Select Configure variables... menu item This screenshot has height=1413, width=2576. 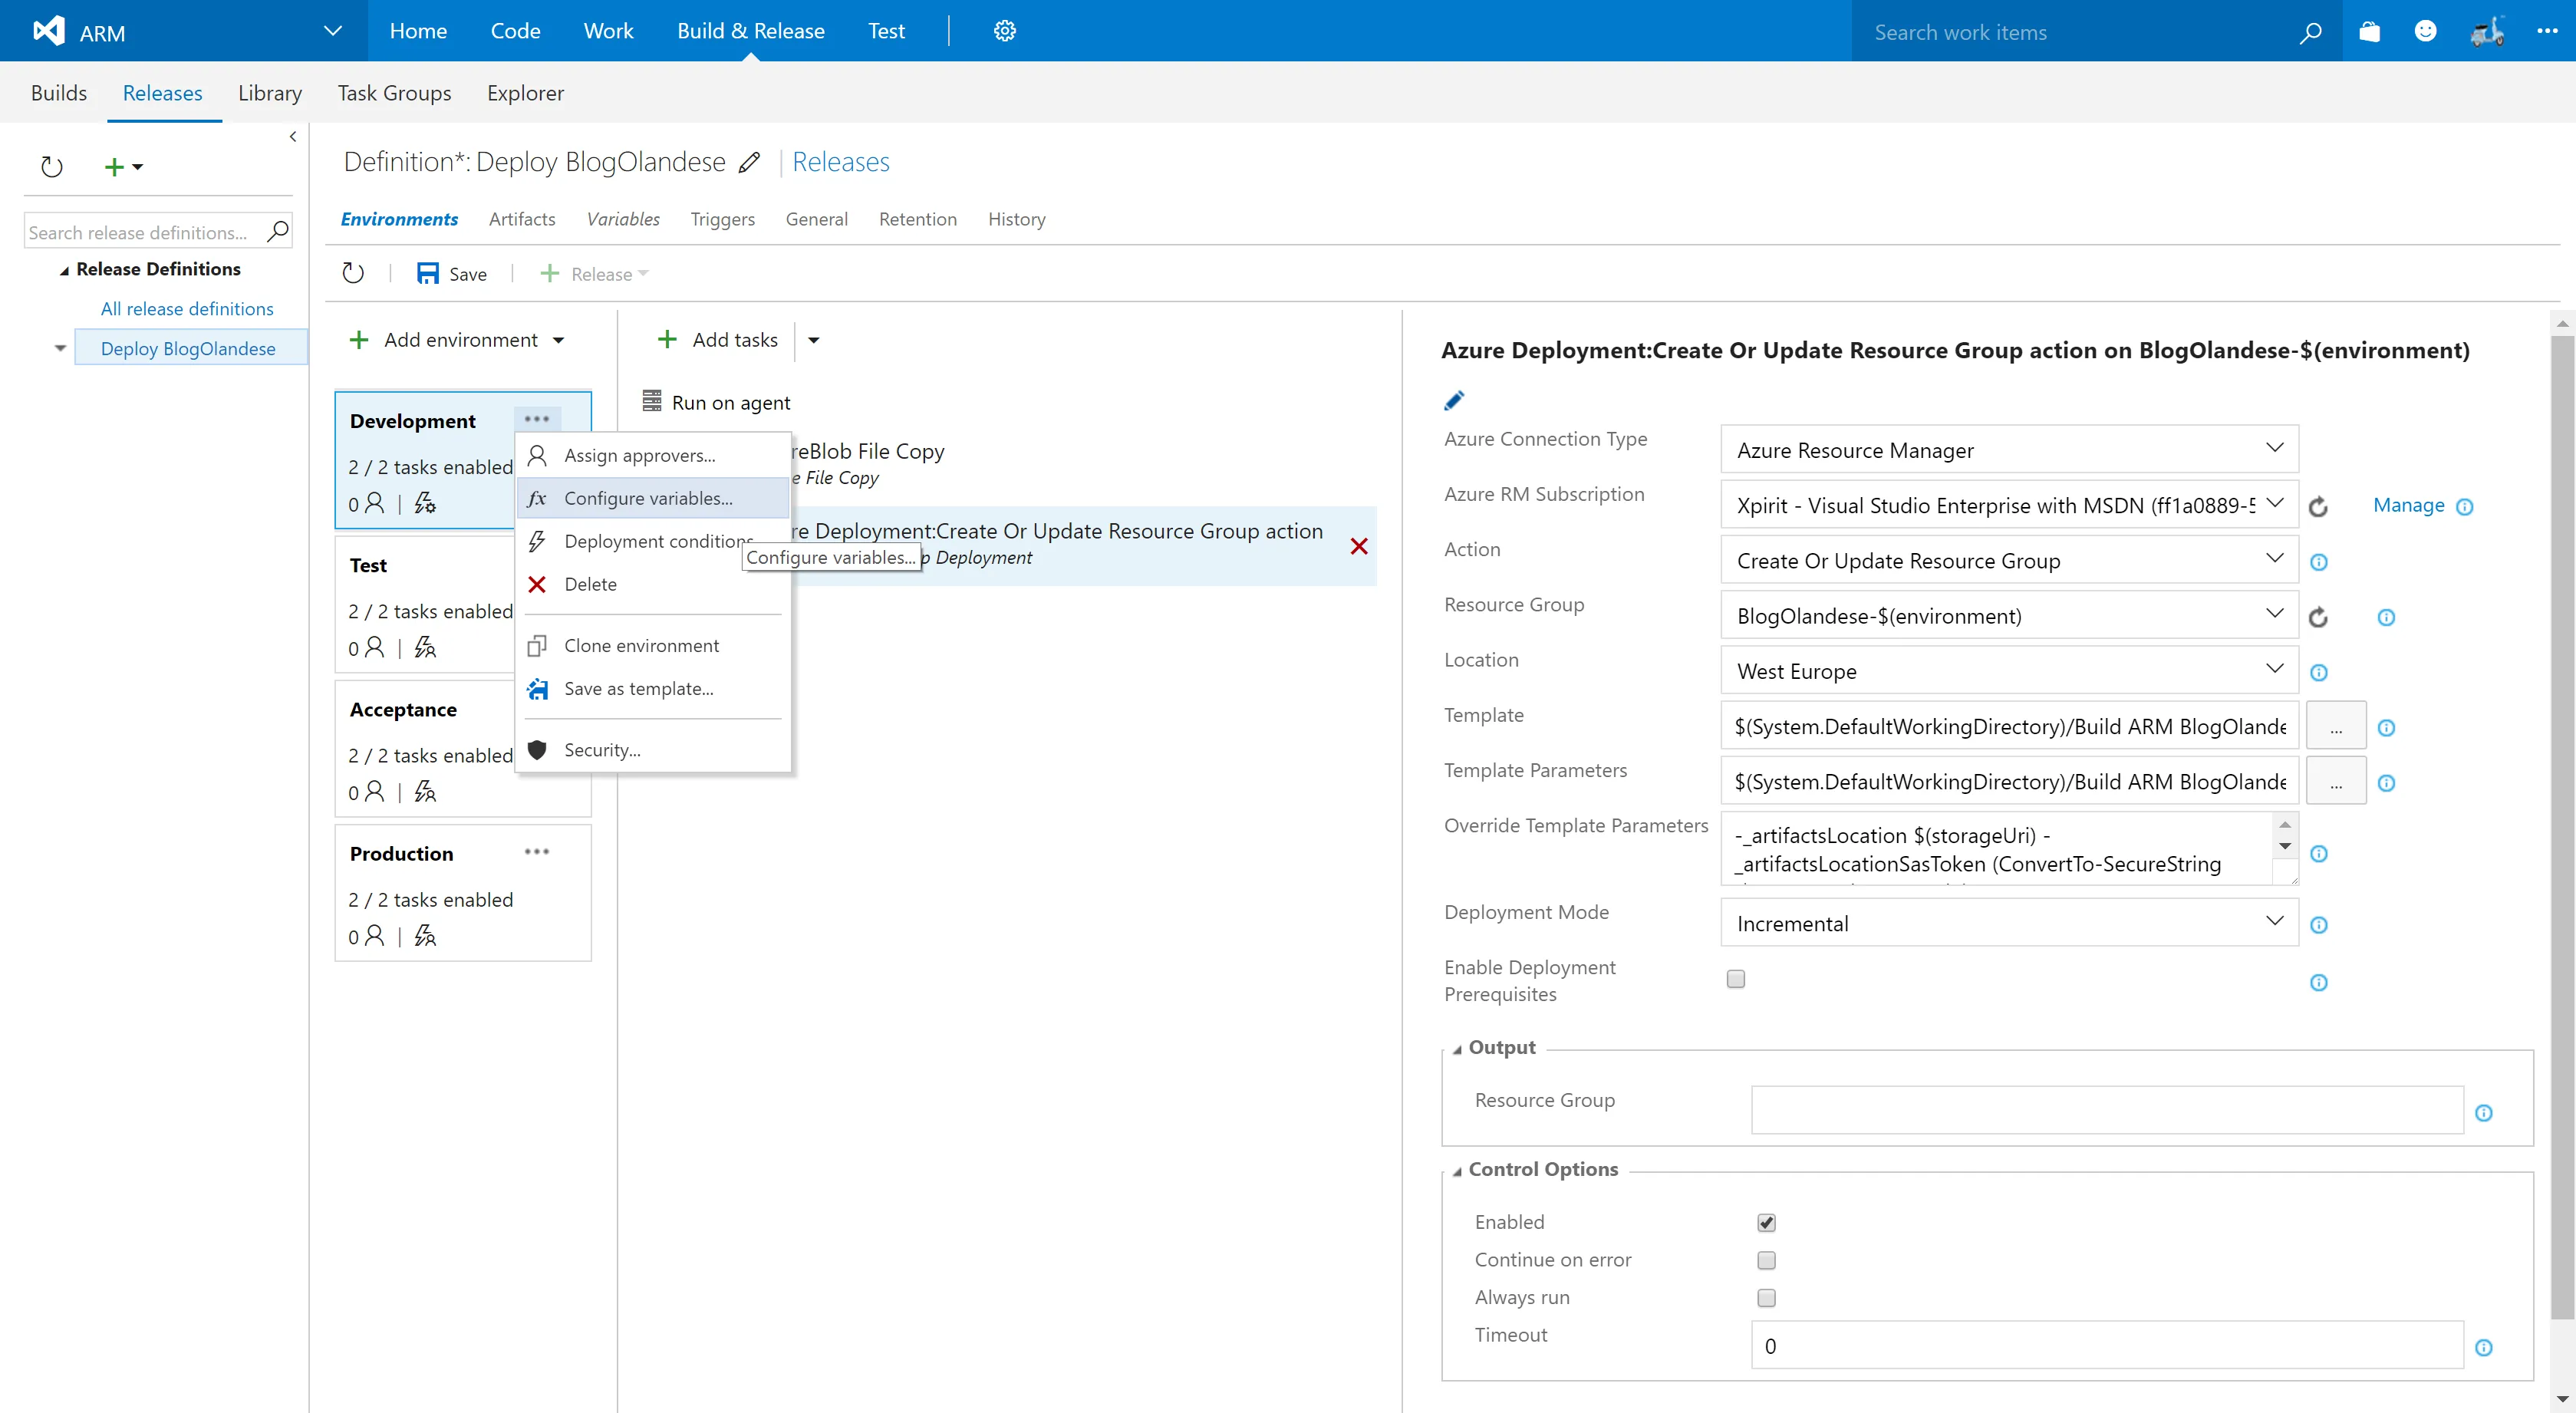[x=654, y=498]
